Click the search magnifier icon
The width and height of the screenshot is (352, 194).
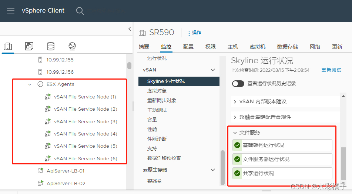[80, 11]
